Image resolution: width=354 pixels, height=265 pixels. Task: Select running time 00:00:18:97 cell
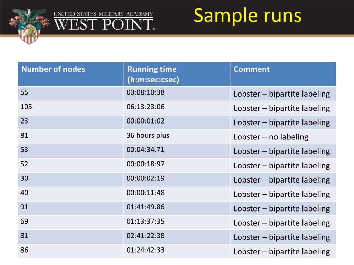tap(177, 165)
